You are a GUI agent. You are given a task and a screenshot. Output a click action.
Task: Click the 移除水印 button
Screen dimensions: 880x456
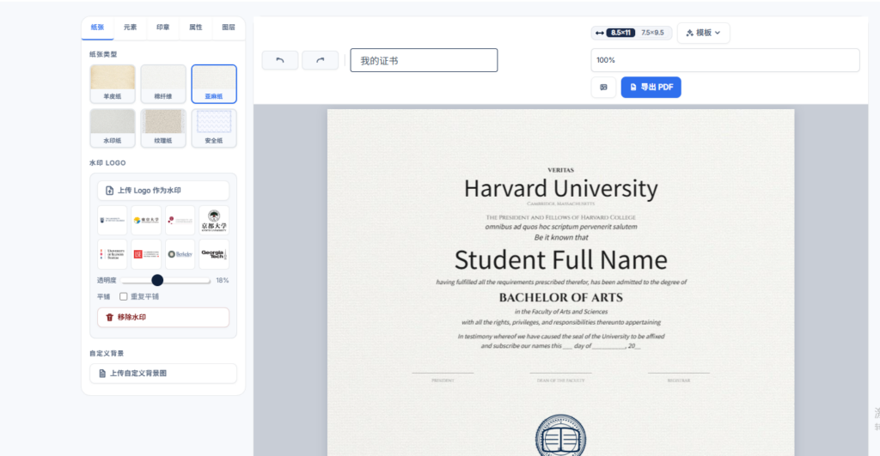(163, 318)
